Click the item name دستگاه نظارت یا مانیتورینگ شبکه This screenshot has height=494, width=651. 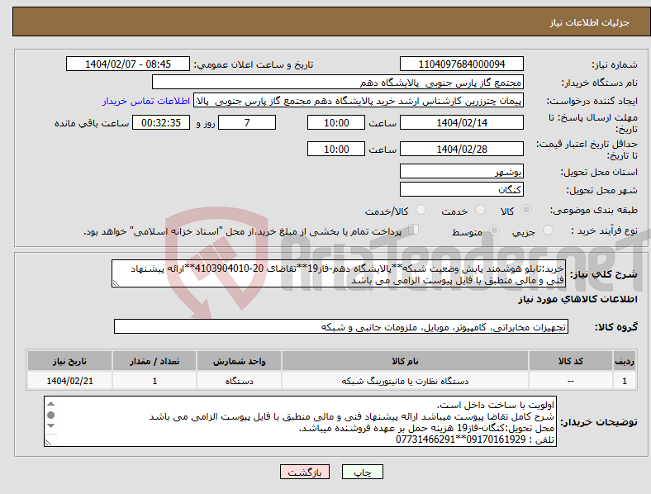(x=405, y=381)
